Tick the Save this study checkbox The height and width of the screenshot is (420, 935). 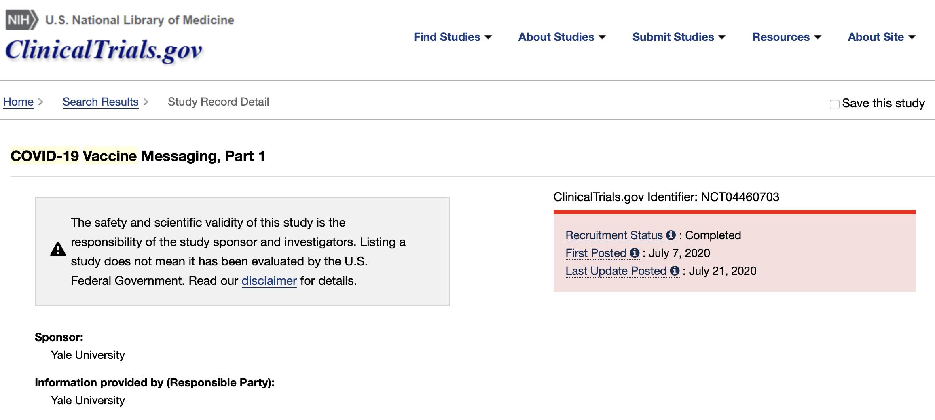[x=834, y=104]
